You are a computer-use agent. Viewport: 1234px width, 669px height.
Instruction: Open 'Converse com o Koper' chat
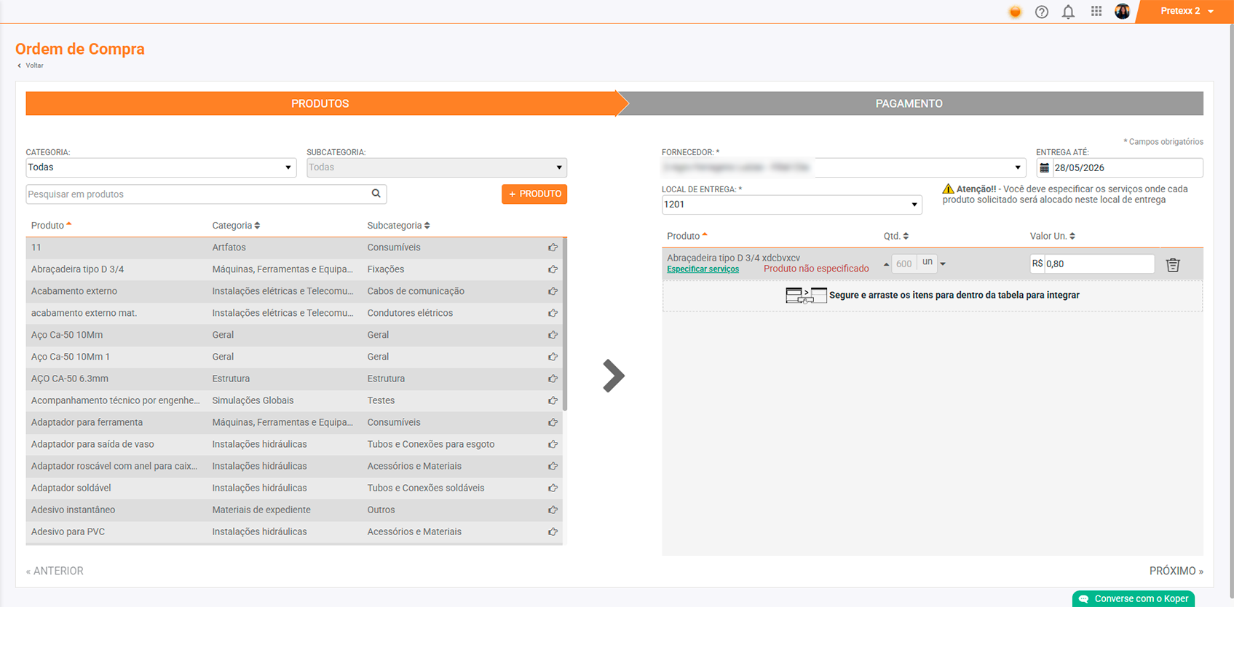coord(1134,598)
